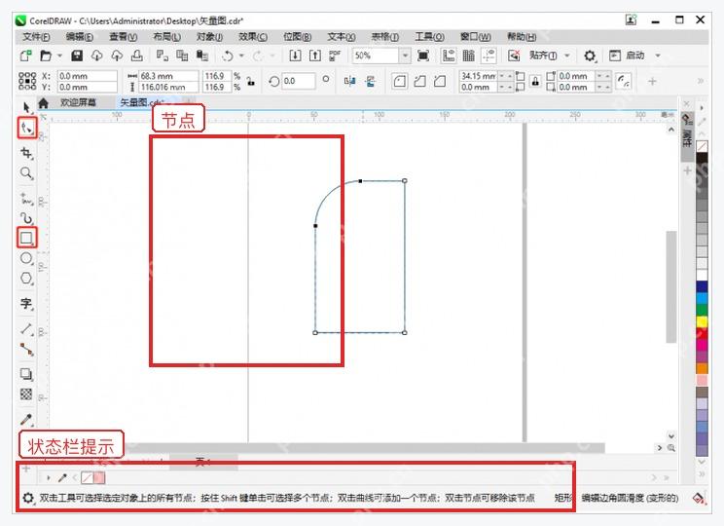
Task: Expand property bar overflow chevron
Action: [701, 82]
